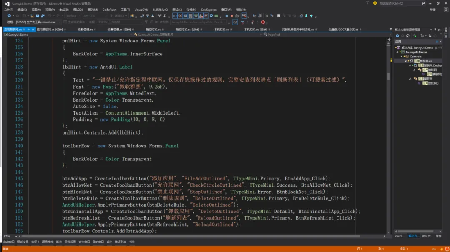This screenshot has width=450, height=252.
Task: Open the 调试(D) menu
Action: pos(78,10)
